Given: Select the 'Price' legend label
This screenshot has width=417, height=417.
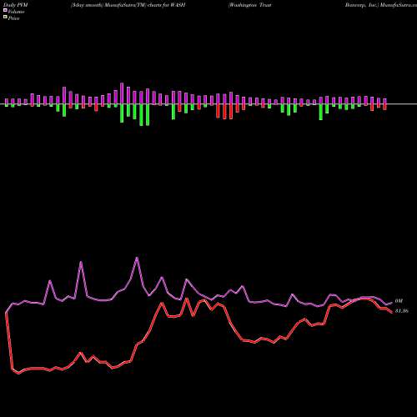Looking at the screenshot, I should coord(13,18).
